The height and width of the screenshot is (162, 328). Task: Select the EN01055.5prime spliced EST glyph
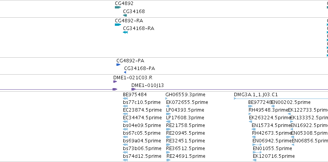click(x=257, y=152)
